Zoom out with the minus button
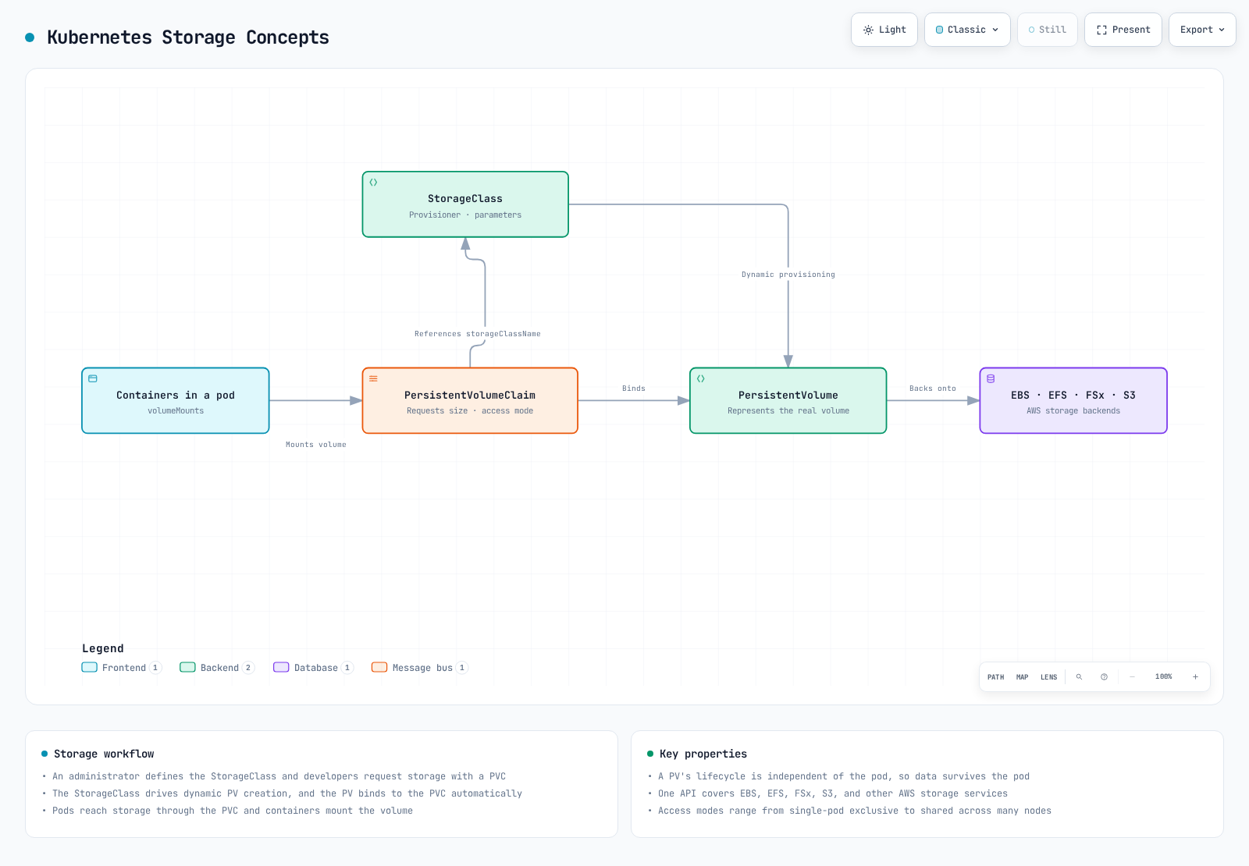This screenshot has width=1249, height=866. [x=1132, y=677]
